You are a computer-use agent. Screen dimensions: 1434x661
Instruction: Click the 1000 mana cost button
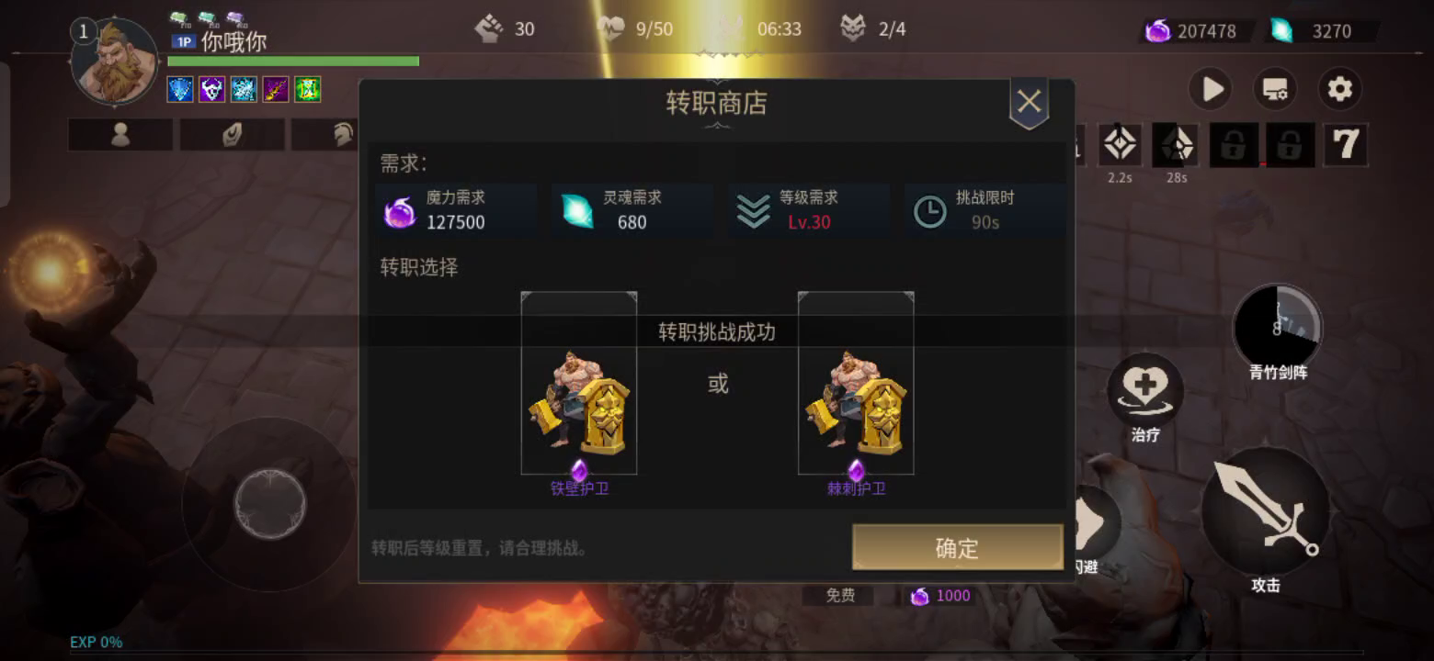940,596
